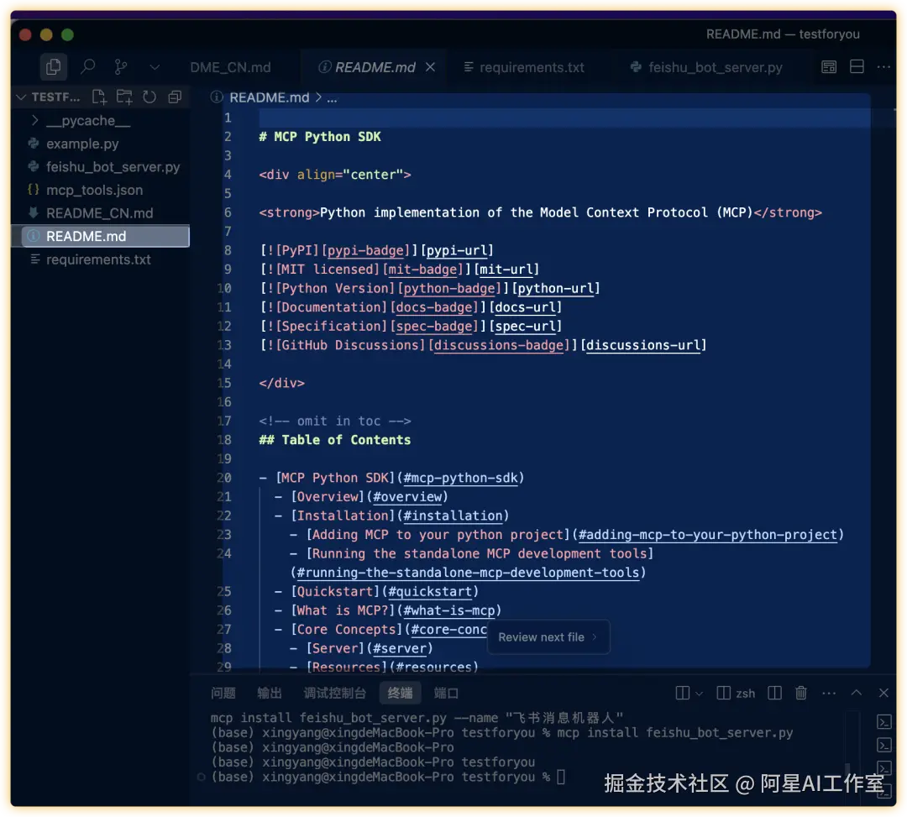Open new terminal split icon in panel

tap(683, 693)
